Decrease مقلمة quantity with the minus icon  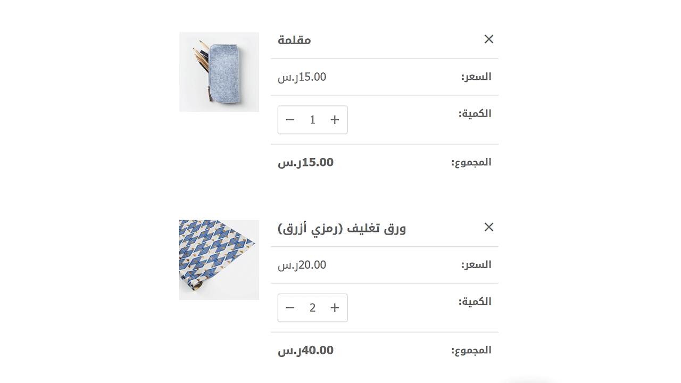click(290, 120)
